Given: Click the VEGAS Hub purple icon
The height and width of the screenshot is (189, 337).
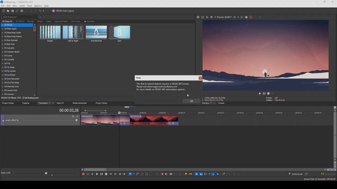Looking at the screenshot, I should click(54, 10).
